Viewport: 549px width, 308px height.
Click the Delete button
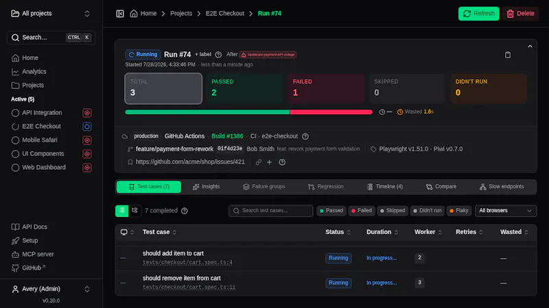520,14
